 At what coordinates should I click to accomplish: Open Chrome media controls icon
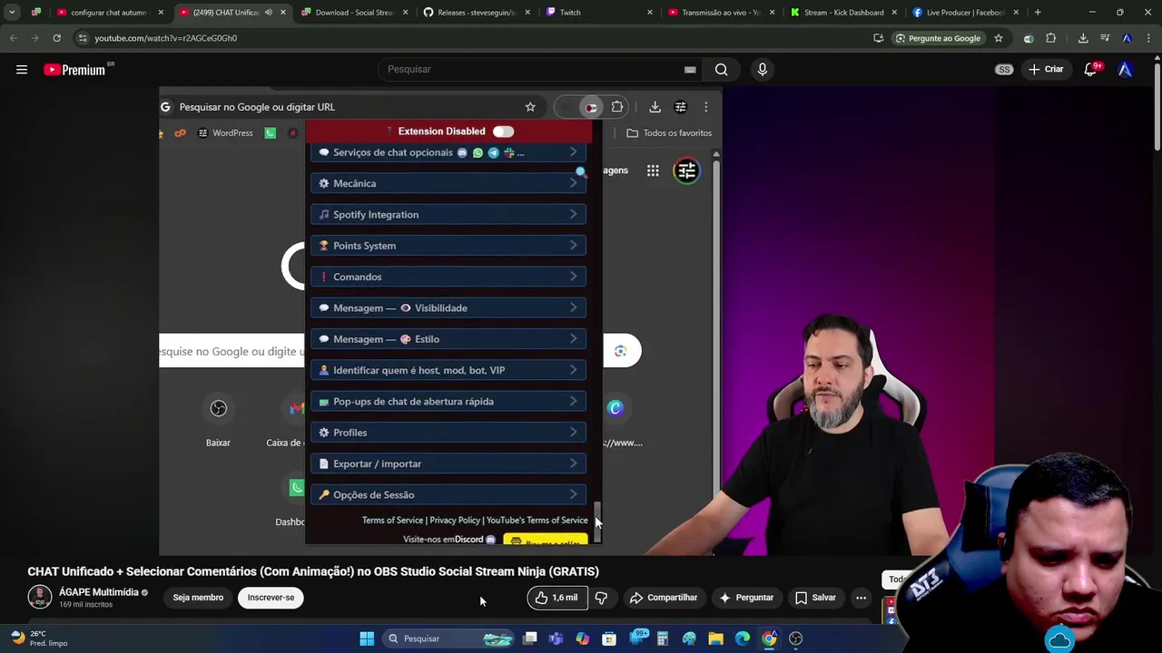[1105, 38]
